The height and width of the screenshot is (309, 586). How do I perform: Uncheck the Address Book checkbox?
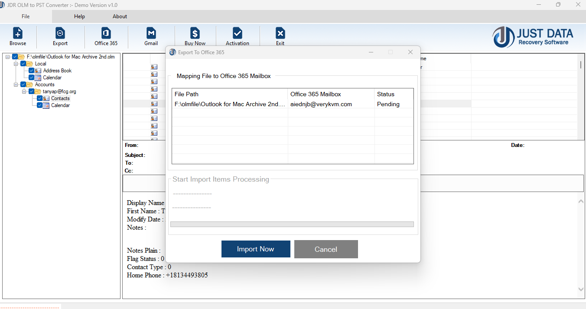32,71
